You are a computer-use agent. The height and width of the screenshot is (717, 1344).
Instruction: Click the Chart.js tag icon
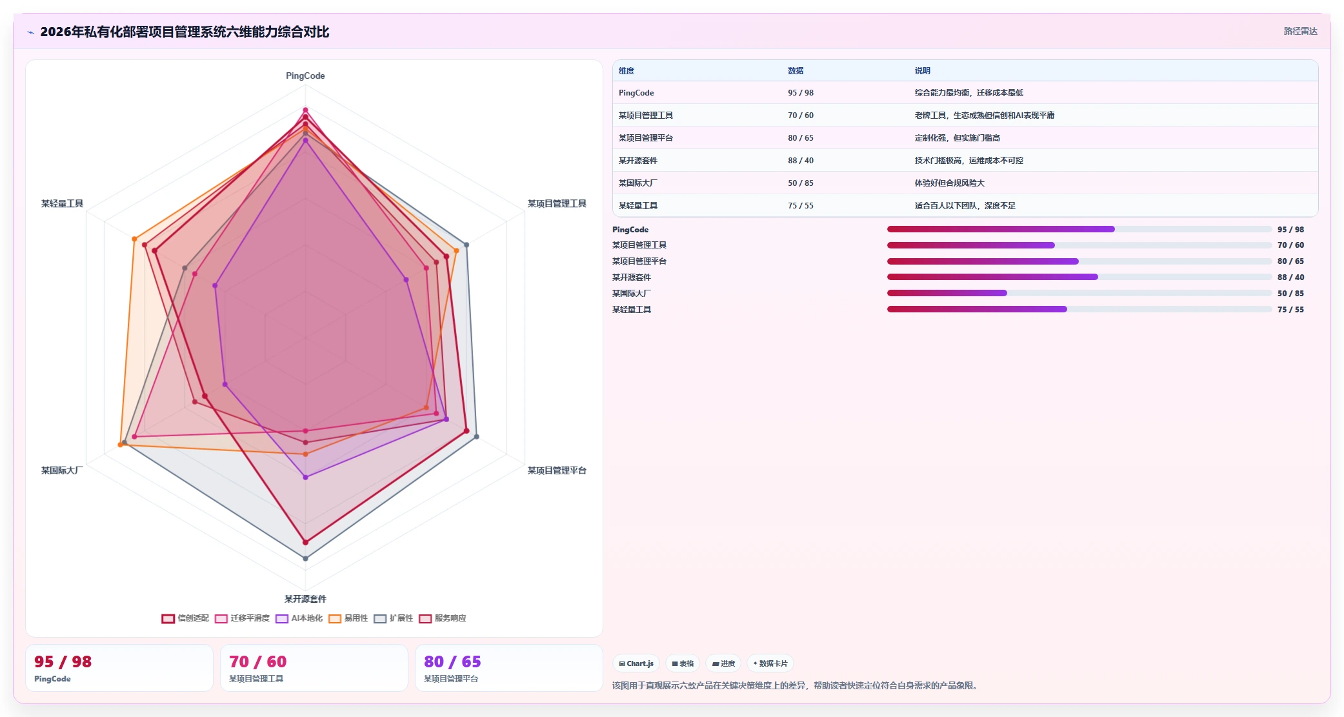[x=622, y=663]
